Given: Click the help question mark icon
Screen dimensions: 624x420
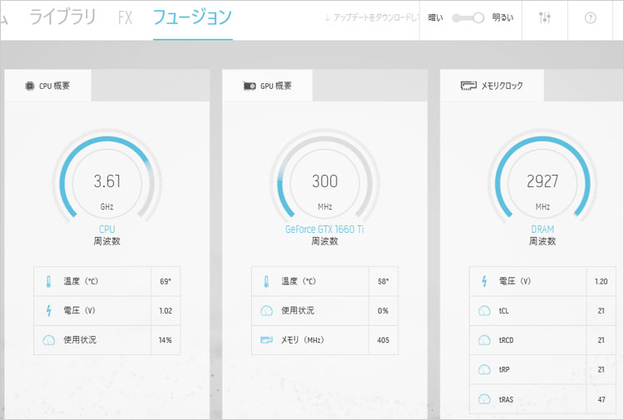Looking at the screenshot, I should click(x=591, y=18).
